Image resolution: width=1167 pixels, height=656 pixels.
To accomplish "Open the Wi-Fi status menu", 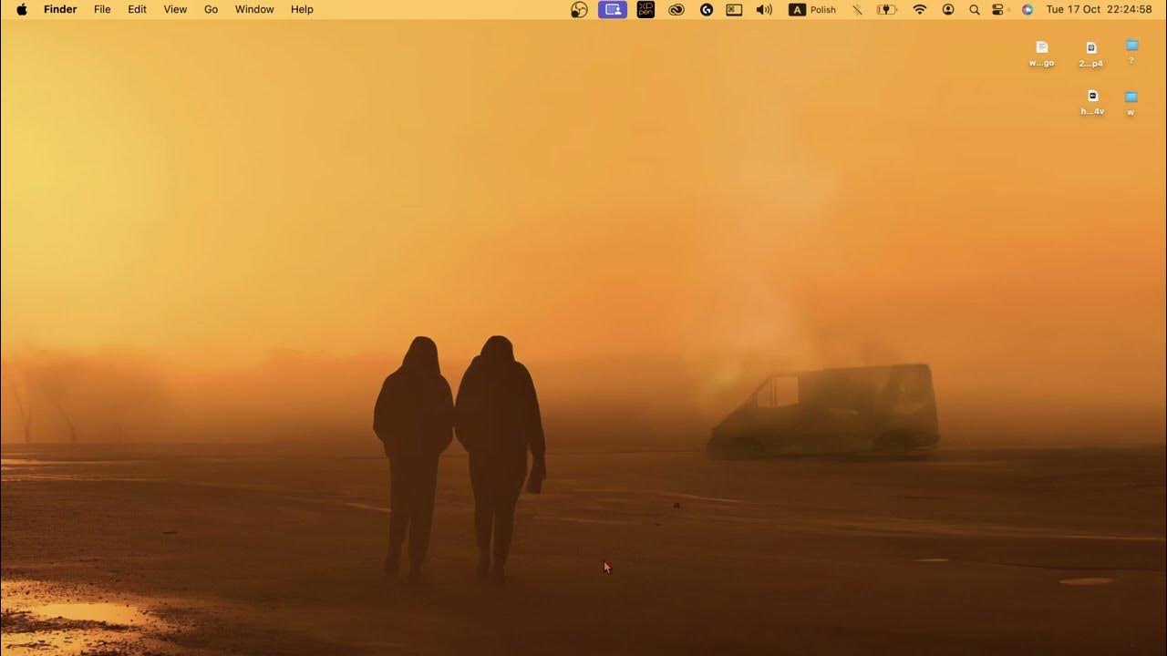I will 919,10.
